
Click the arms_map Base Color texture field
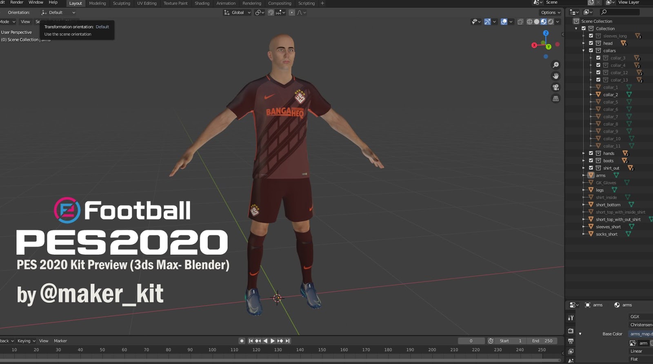[641, 334]
